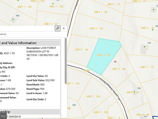
Task: Click the red 45 map label
Action: pyautogui.click(x=115, y=62)
